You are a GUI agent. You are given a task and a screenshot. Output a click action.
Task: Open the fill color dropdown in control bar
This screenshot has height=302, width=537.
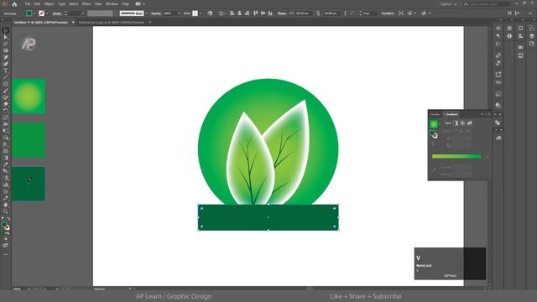(34, 13)
